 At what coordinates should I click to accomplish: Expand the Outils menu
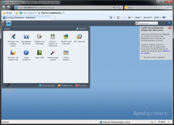[157, 17]
